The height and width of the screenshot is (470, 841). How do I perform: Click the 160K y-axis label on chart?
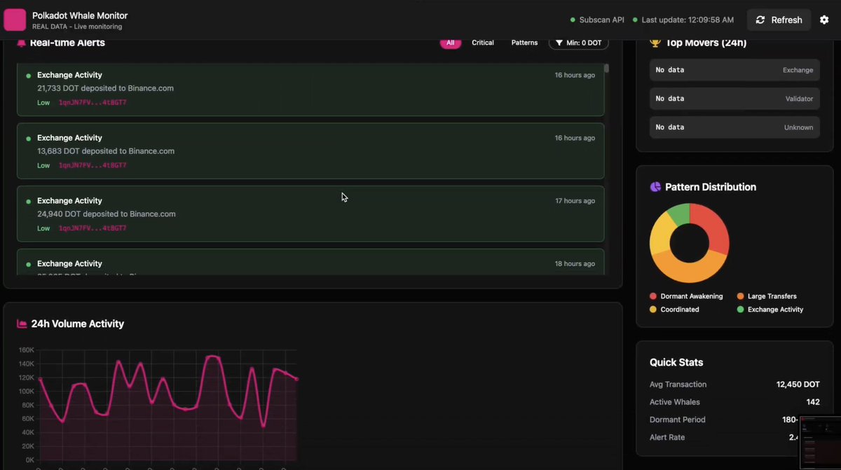click(26, 350)
